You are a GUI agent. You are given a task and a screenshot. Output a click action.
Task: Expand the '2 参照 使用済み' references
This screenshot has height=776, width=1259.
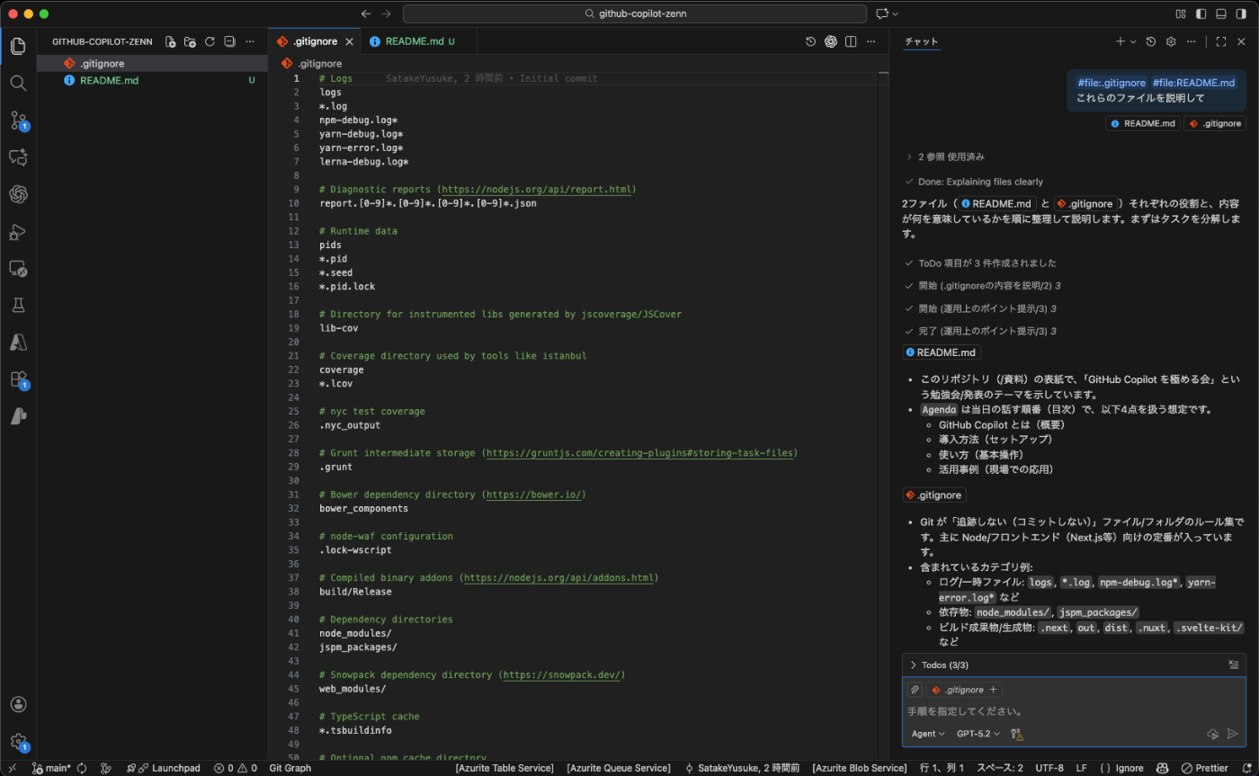(946, 156)
